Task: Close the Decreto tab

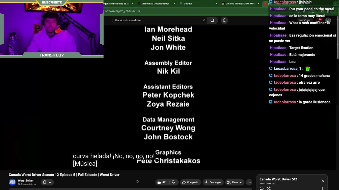Action: [x=216, y=4]
